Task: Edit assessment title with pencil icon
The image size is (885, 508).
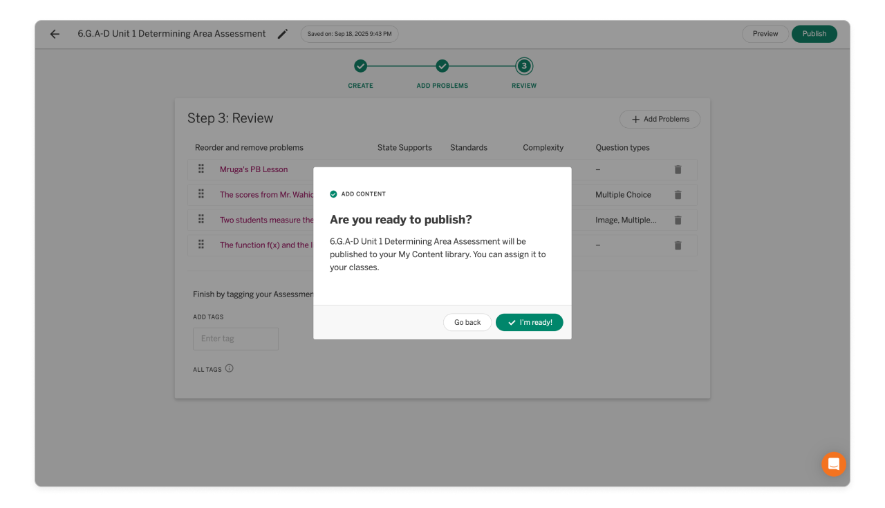Action: point(282,34)
